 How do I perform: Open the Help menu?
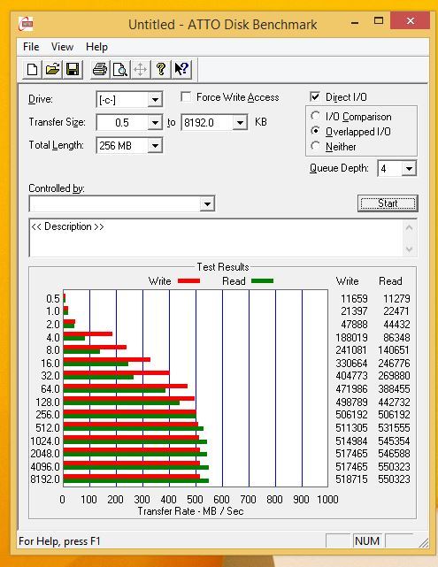96,47
